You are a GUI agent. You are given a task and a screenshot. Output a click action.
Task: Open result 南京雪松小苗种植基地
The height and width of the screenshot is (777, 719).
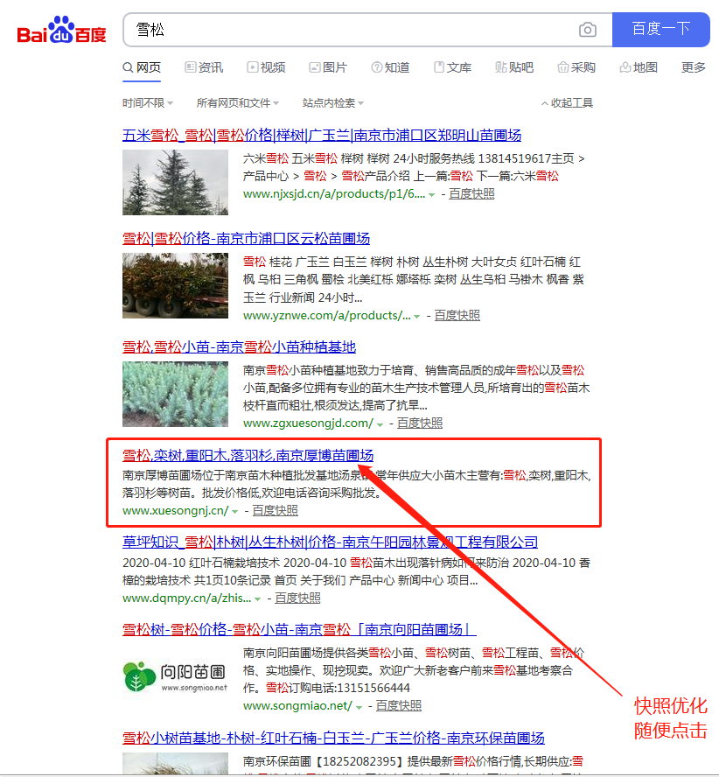pyautogui.click(x=240, y=346)
